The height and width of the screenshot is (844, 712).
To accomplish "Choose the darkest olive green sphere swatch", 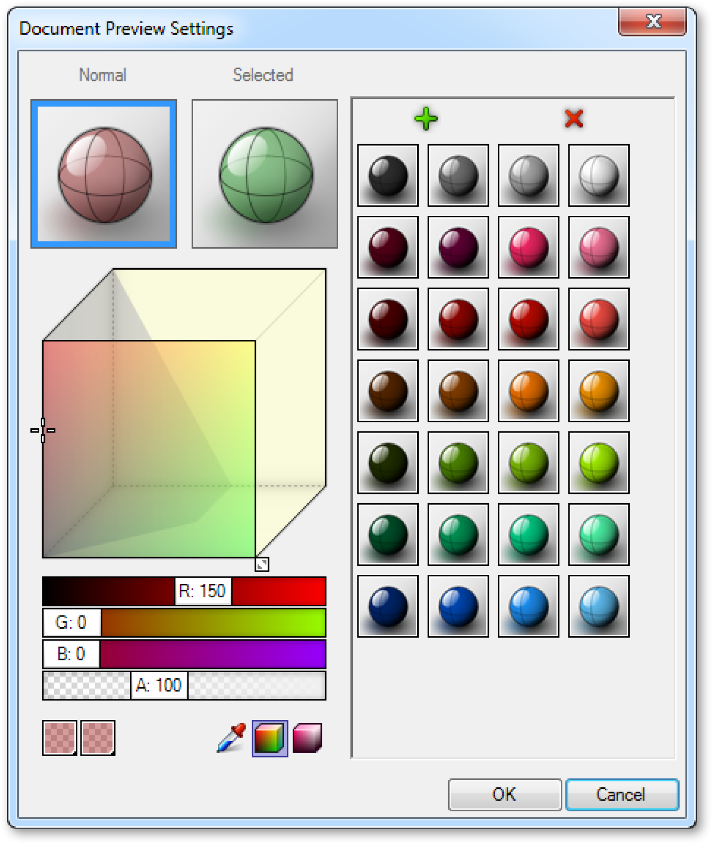I will (x=388, y=462).
